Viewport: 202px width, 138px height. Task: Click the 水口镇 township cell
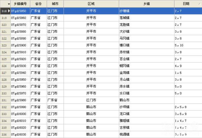coord(146,93)
